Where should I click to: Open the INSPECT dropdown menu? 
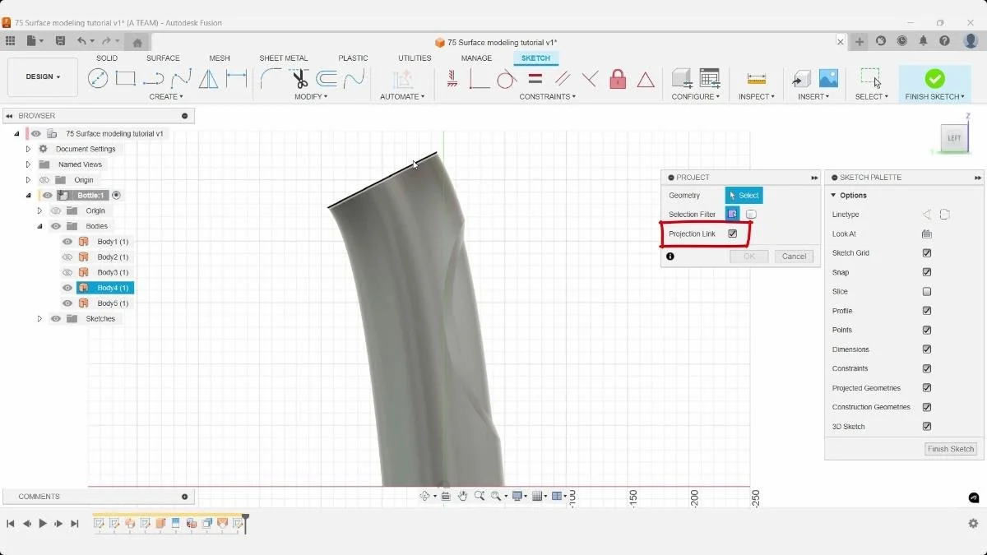(x=756, y=97)
